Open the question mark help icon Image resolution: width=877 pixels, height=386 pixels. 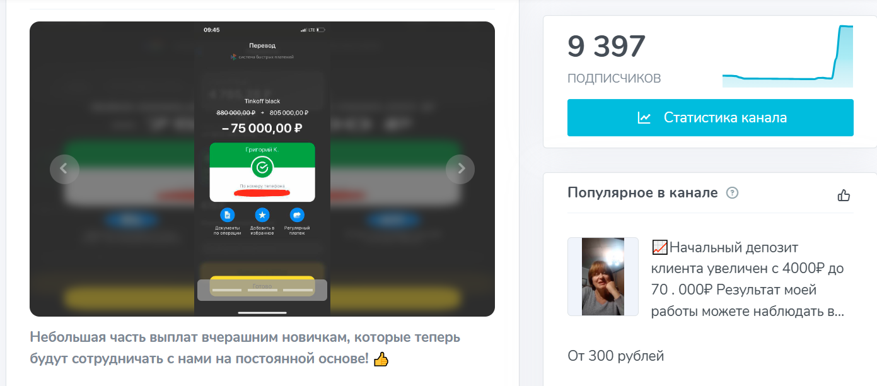pos(732,193)
